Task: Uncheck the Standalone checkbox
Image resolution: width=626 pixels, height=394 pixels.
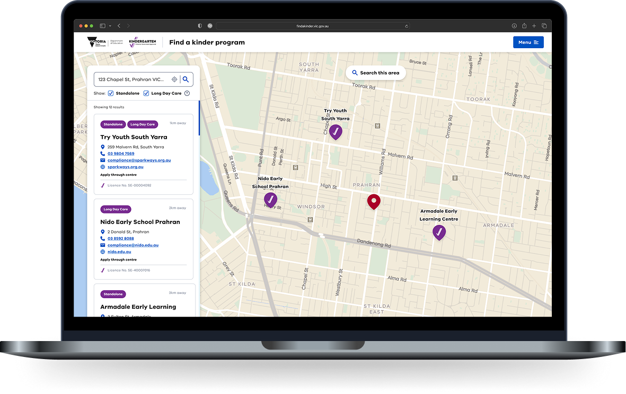Action: point(111,93)
